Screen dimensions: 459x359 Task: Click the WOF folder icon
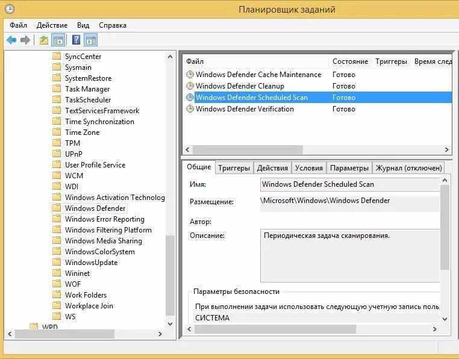57,284
